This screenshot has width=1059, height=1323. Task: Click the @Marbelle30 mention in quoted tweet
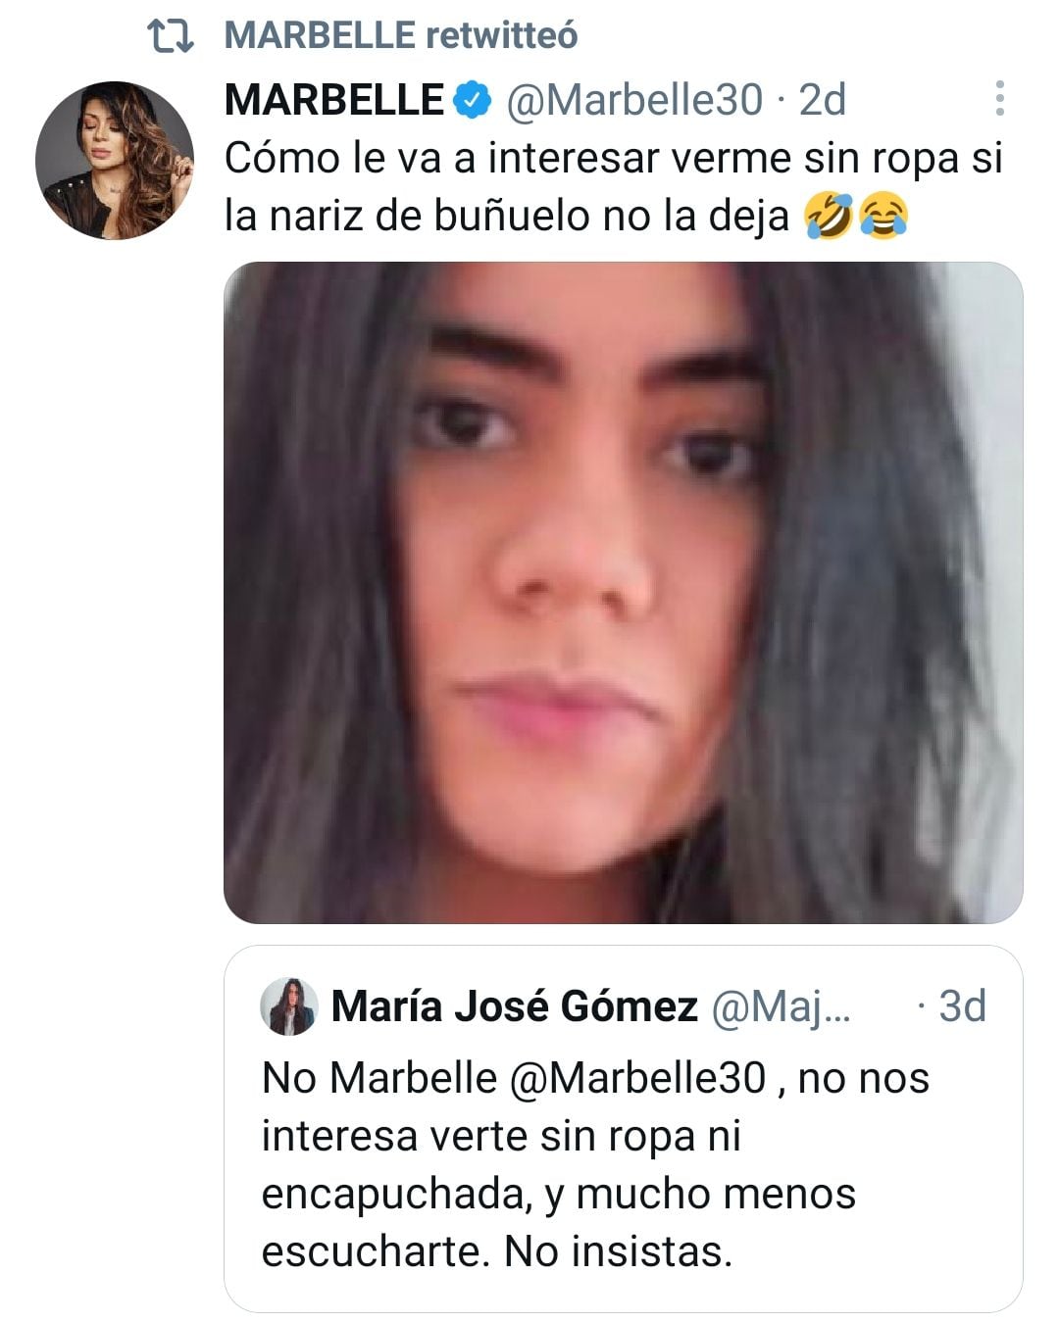[637, 1078]
